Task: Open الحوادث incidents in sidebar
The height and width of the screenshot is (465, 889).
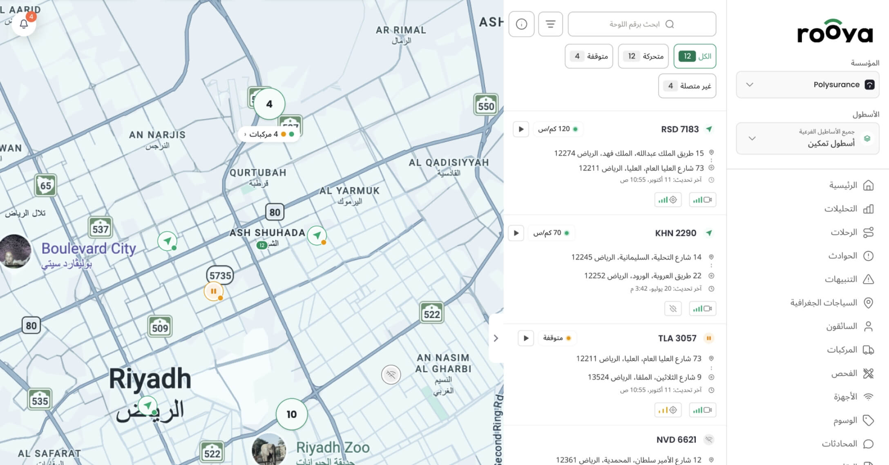Action: tap(851, 256)
